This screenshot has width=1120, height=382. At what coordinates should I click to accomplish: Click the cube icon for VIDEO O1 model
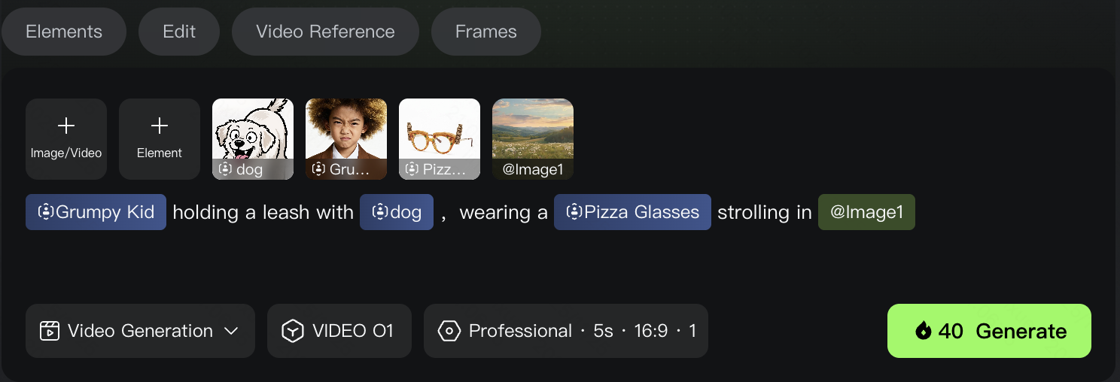tap(292, 331)
